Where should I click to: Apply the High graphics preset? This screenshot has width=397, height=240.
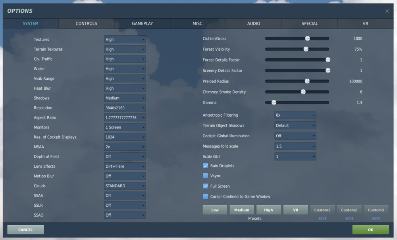(269, 210)
